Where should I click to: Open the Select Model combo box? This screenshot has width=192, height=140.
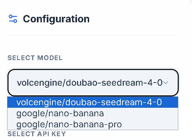[93, 82]
